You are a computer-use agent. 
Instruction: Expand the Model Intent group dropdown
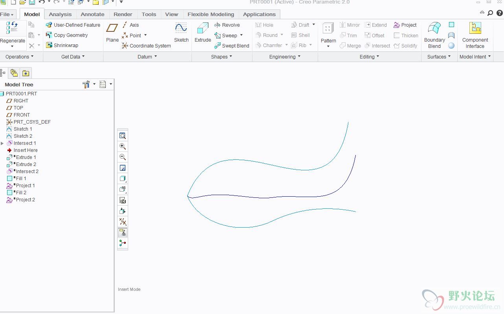click(475, 57)
